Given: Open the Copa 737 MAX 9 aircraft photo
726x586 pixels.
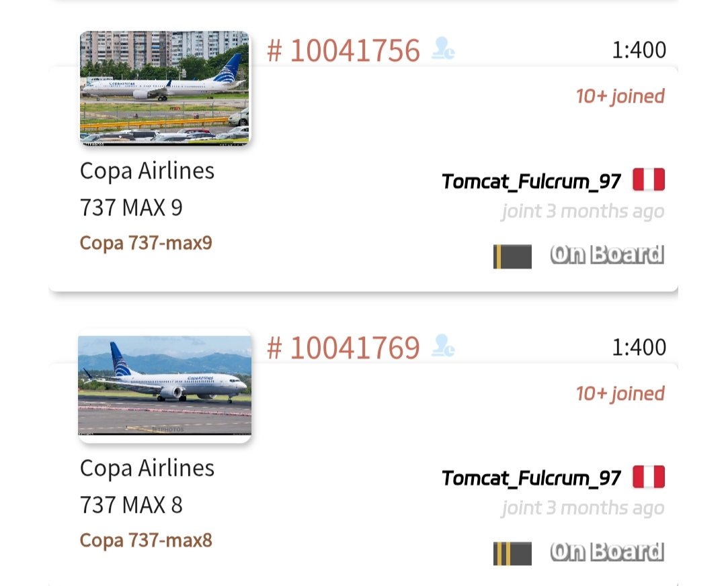Looking at the screenshot, I should click(165, 88).
